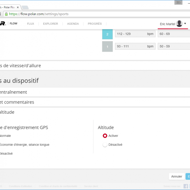This screenshot has height=190, width=190.
Task: Click the Polar logo in header
Action: point(3,23)
